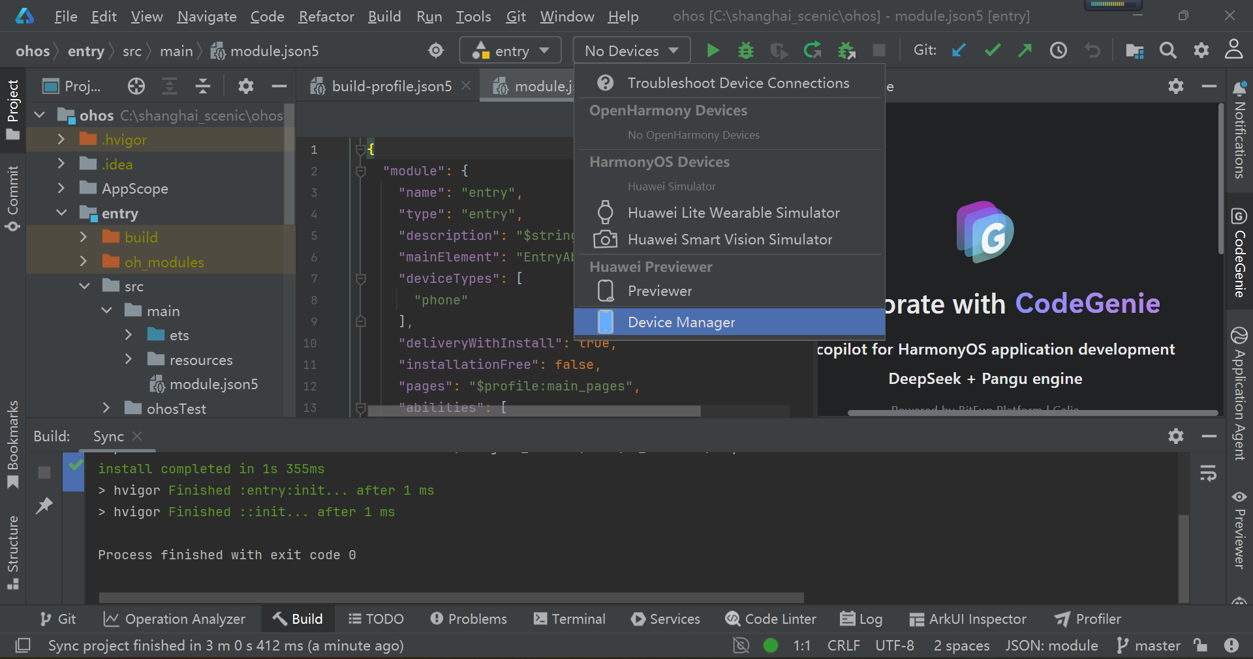Expand the oh_modules folder
Viewport: 1253px width, 659px height.
84,261
